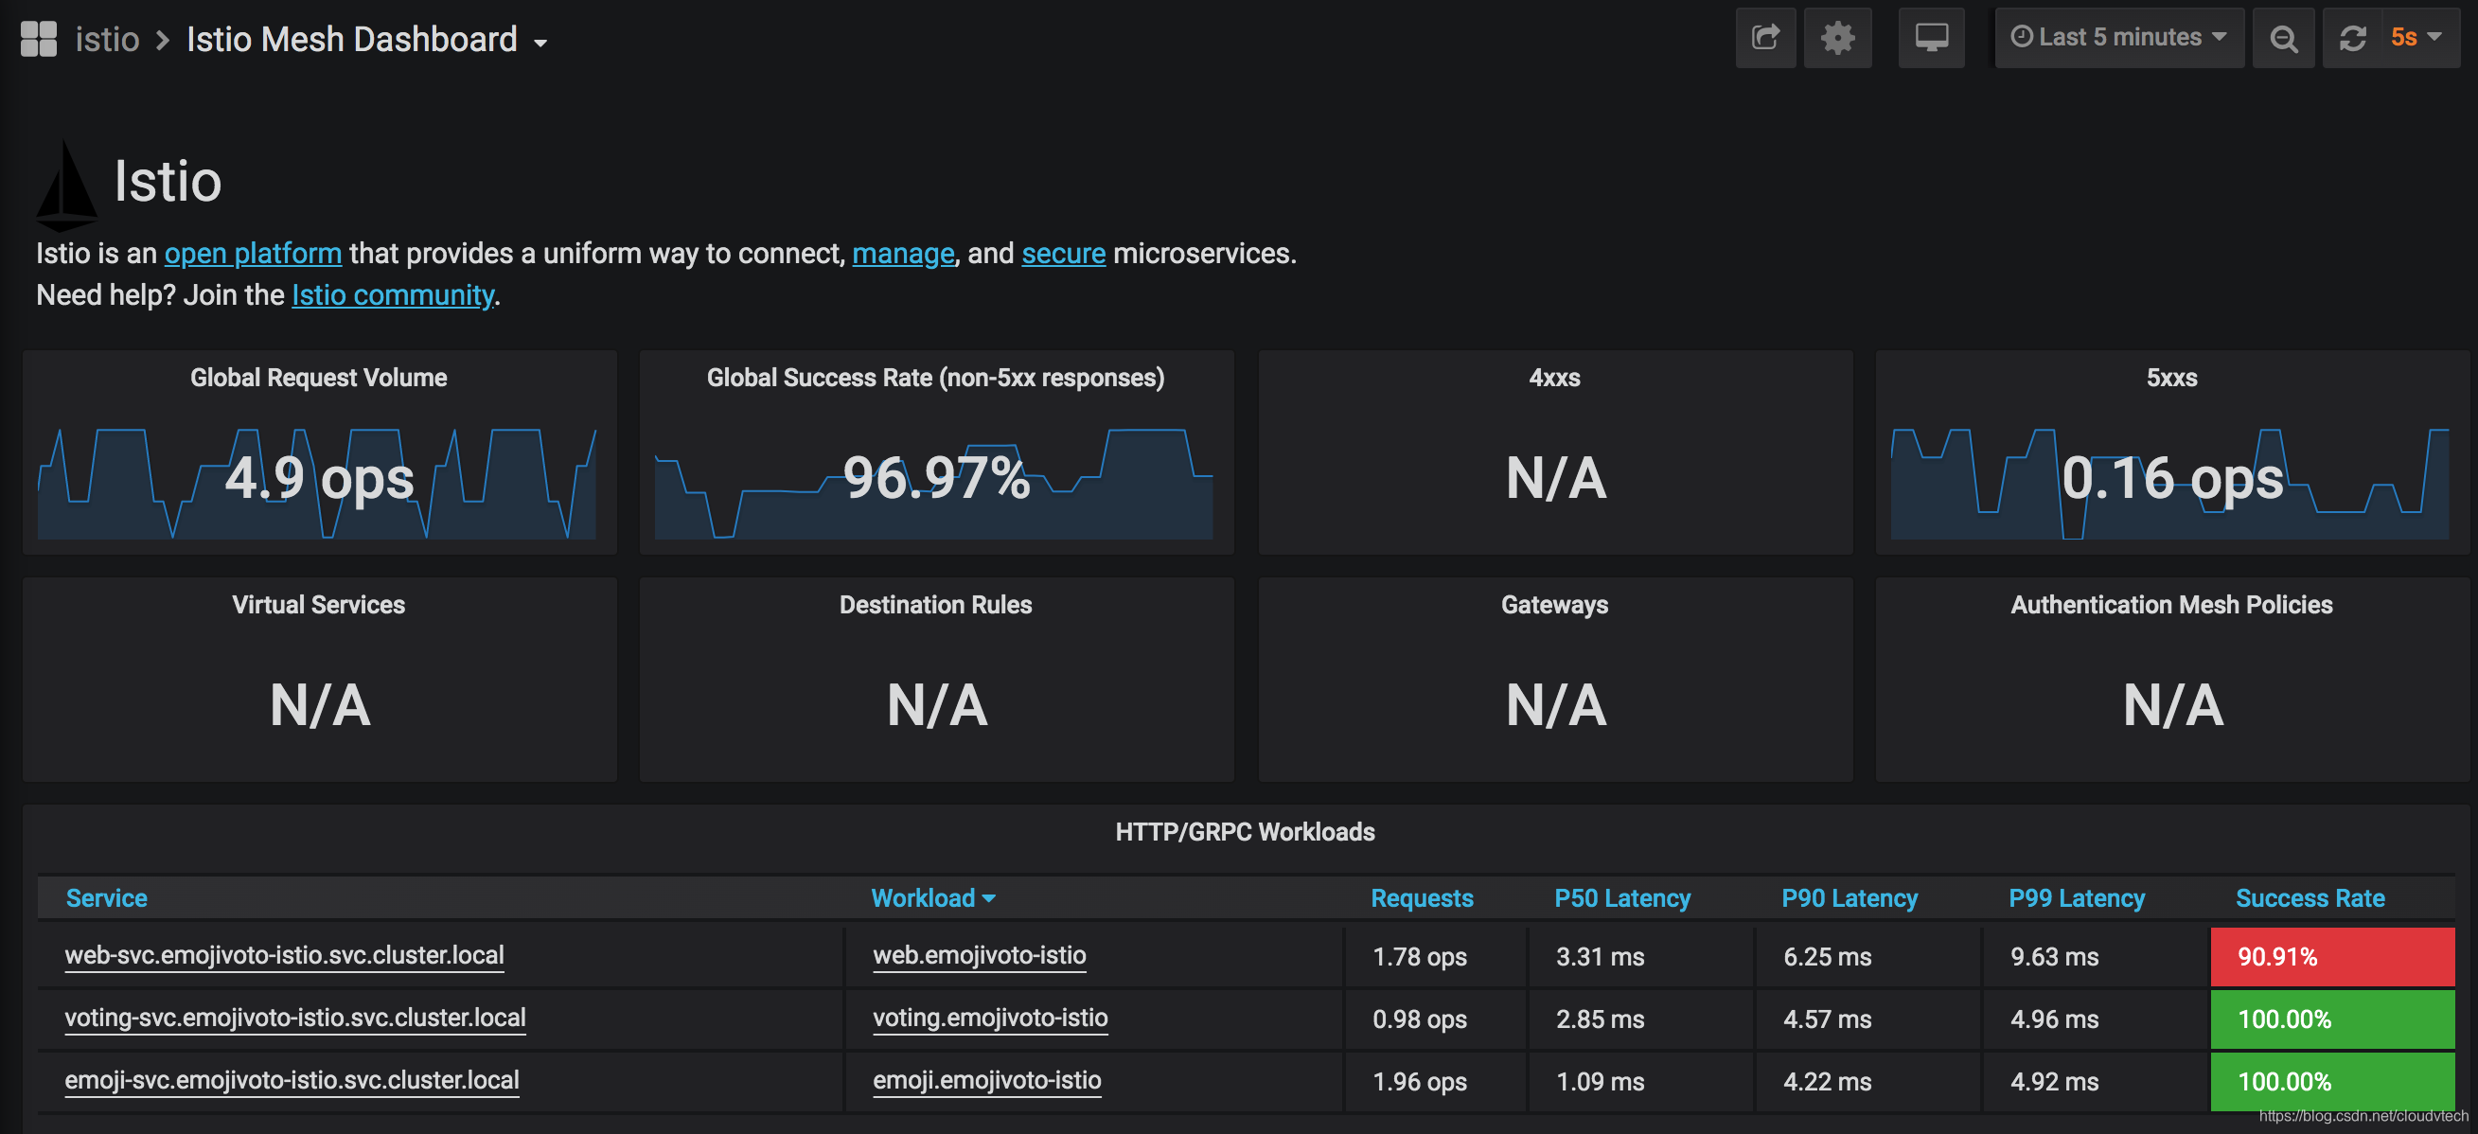Open the open platform link
The height and width of the screenshot is (1134, 2478).
pyautogui.click(x=252, y=253)
